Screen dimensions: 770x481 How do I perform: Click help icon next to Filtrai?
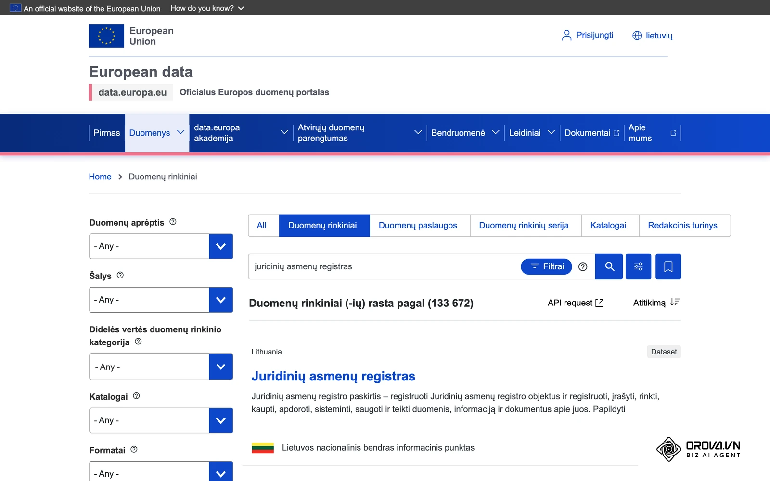tap(583, 266)
